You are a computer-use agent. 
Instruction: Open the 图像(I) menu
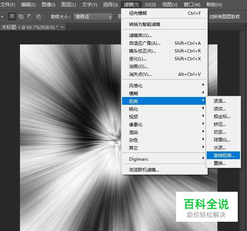(x=48, y=4)
